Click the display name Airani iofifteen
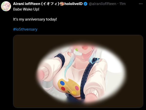Viewport: 146px width, 110px height. click(27, 4)
